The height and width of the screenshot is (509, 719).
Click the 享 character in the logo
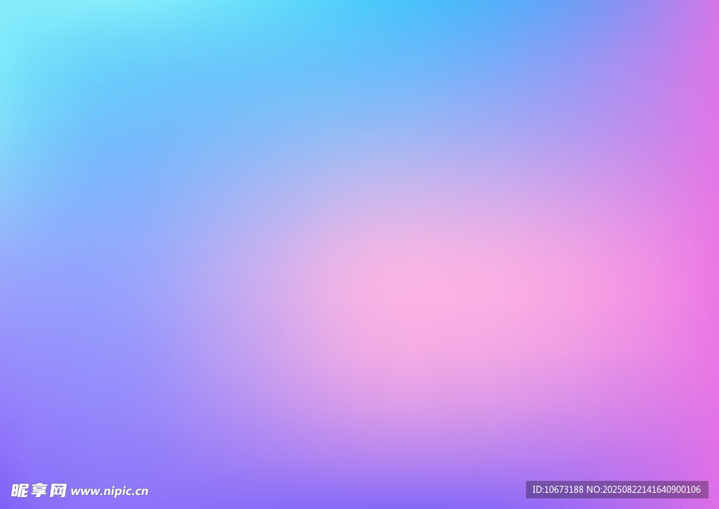[39, 491]
